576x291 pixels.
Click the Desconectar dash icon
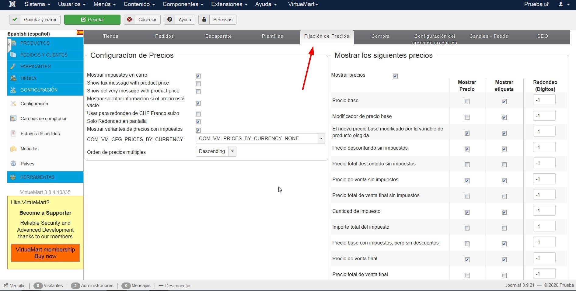click(161, 286)
